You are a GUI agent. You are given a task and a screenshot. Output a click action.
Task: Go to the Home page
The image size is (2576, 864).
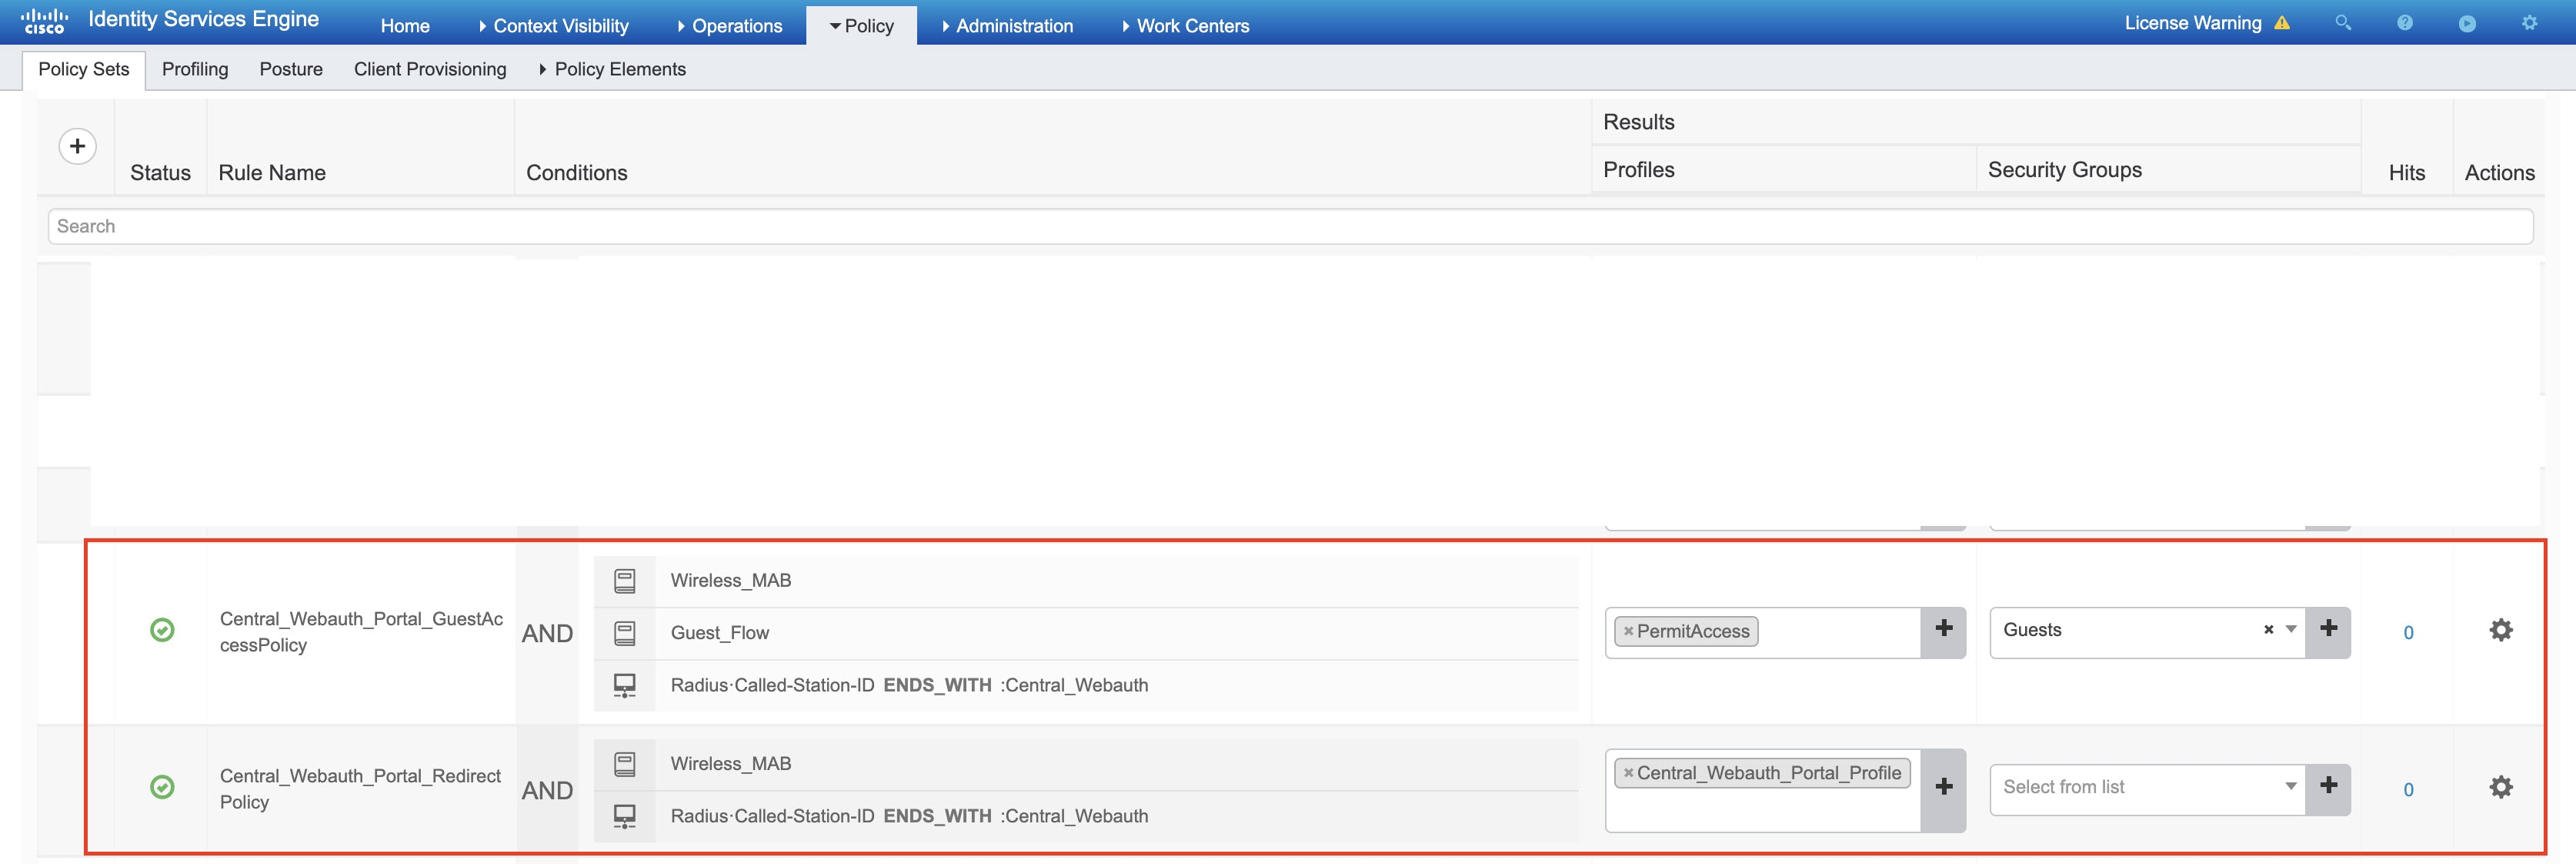(x=405, y=26)
